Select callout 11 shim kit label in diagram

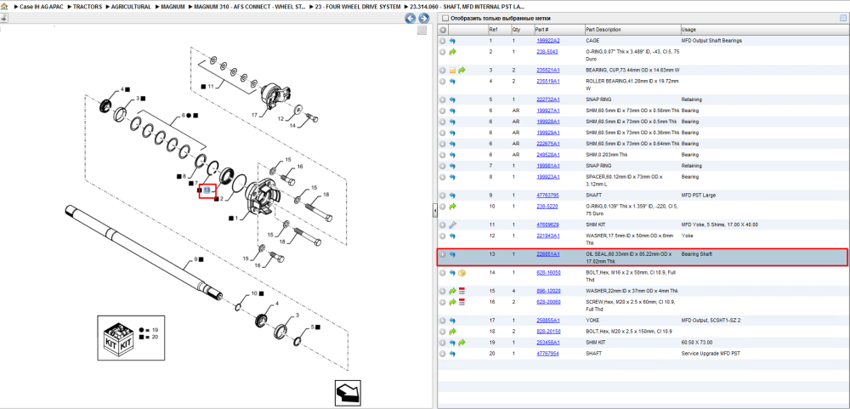pyautogui.click(x=212, y=86)
